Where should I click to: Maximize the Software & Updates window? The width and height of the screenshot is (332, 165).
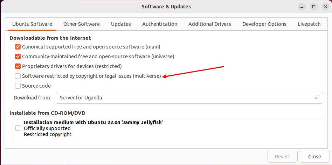click(x=314, y=7)
